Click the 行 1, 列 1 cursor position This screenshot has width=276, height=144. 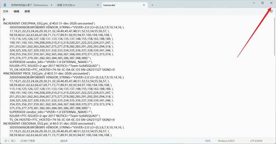(x=10, y=141)
